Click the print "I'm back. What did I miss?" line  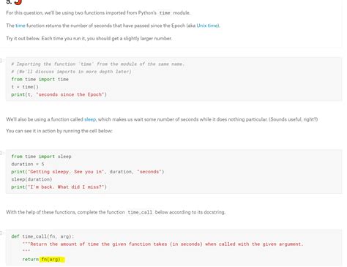point(59,187)
